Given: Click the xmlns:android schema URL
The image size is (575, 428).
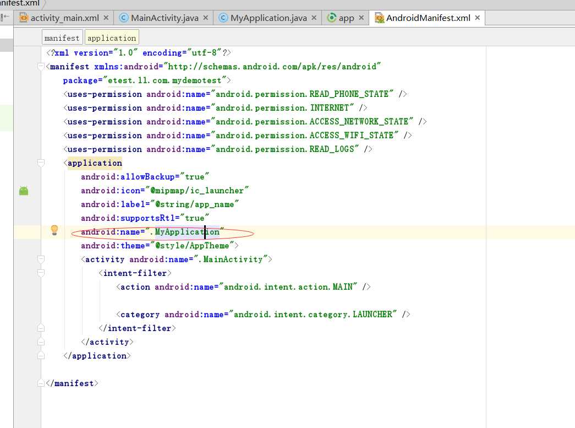Looking at the screenshot, I should point(272,67).
